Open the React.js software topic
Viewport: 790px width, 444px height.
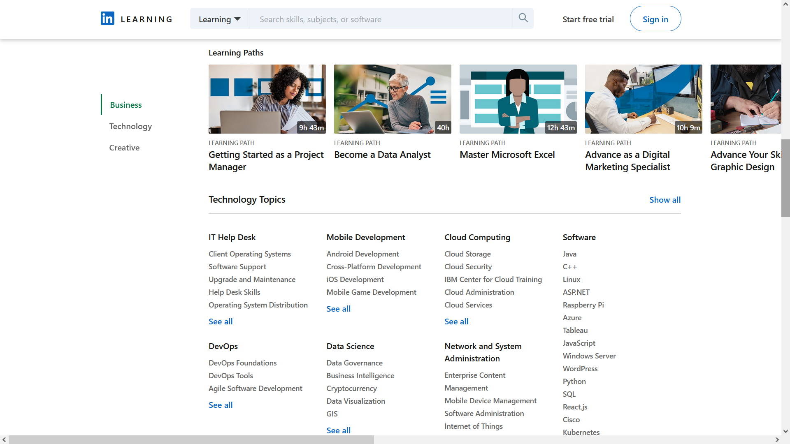(575, 407)
